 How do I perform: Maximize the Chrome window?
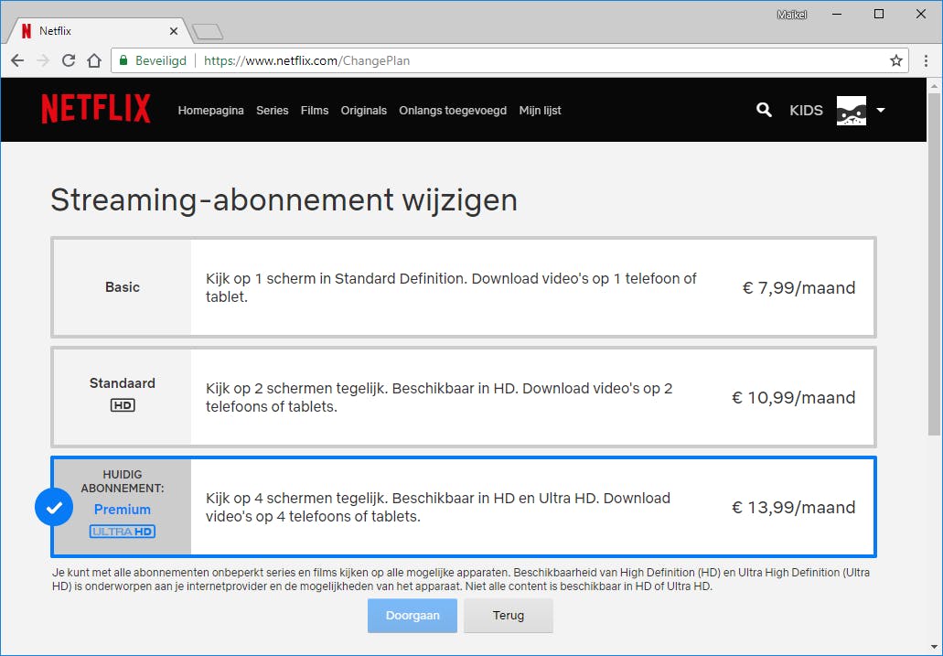879,14
